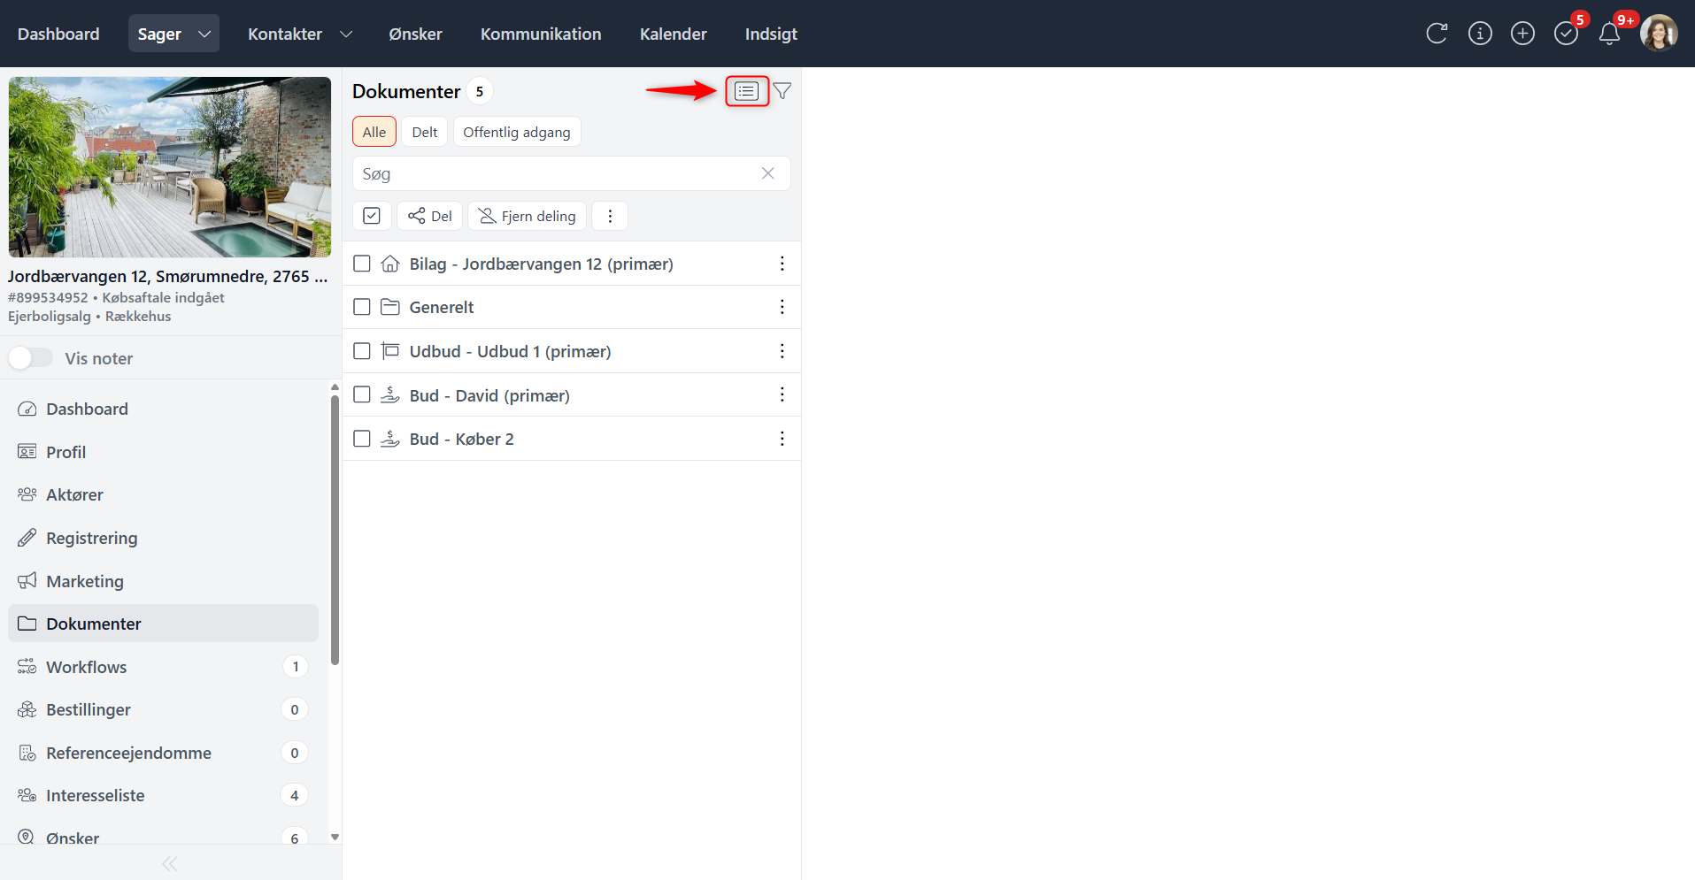Tick the checkbox for Bilag - Jordbærvangen 12
Viewport: 1695px width, 880px height.
click(x=362, y=264)
